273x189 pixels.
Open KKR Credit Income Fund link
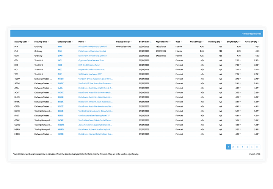[89, 65]
